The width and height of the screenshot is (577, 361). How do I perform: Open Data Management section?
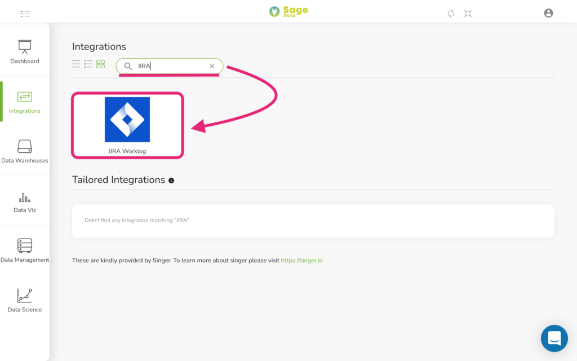25,250
